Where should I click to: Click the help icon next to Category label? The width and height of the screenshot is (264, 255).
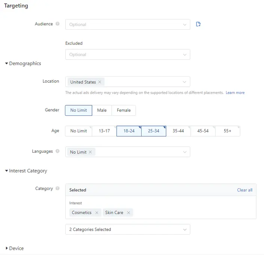click(x=57, y=188)
